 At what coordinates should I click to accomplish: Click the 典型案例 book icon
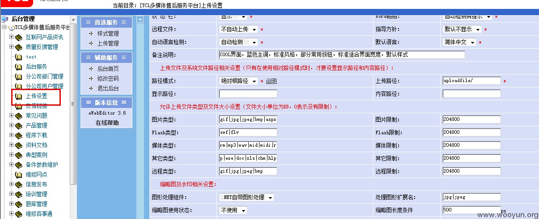point(18,155)
